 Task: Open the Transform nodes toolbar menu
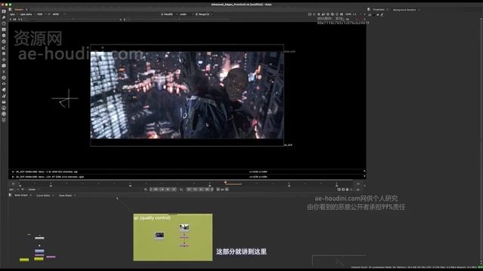point(4,59)
